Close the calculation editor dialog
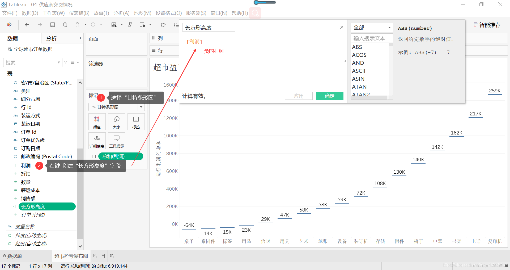 [342, 27]
